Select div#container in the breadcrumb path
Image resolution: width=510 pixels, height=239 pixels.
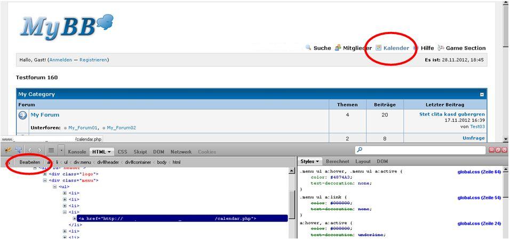pyautogui.click(x=138, y=162)
